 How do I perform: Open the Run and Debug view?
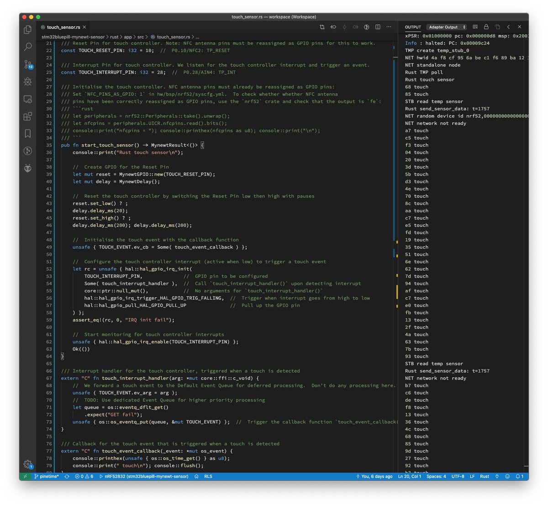point(27,81)
